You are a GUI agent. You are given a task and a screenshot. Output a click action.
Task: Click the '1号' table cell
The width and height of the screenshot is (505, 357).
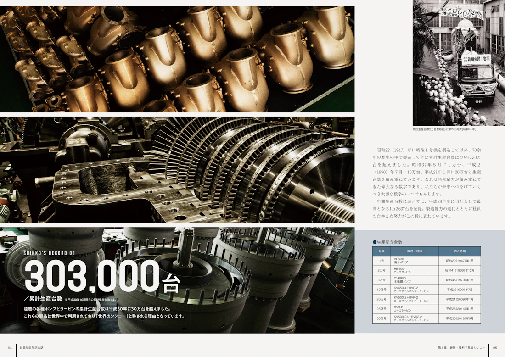pos(382,261)
